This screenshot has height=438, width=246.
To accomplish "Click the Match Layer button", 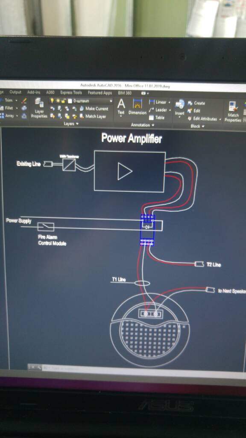I will click(x=93, y=116).
